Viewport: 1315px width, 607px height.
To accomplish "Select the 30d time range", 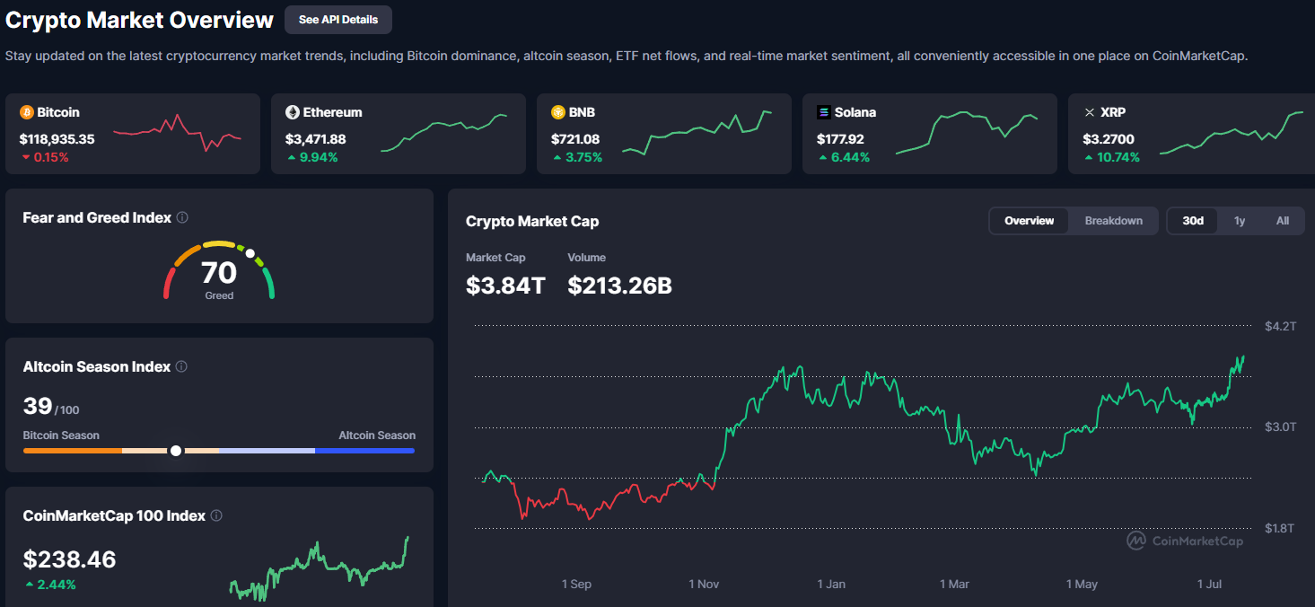I will (1193, 221).
